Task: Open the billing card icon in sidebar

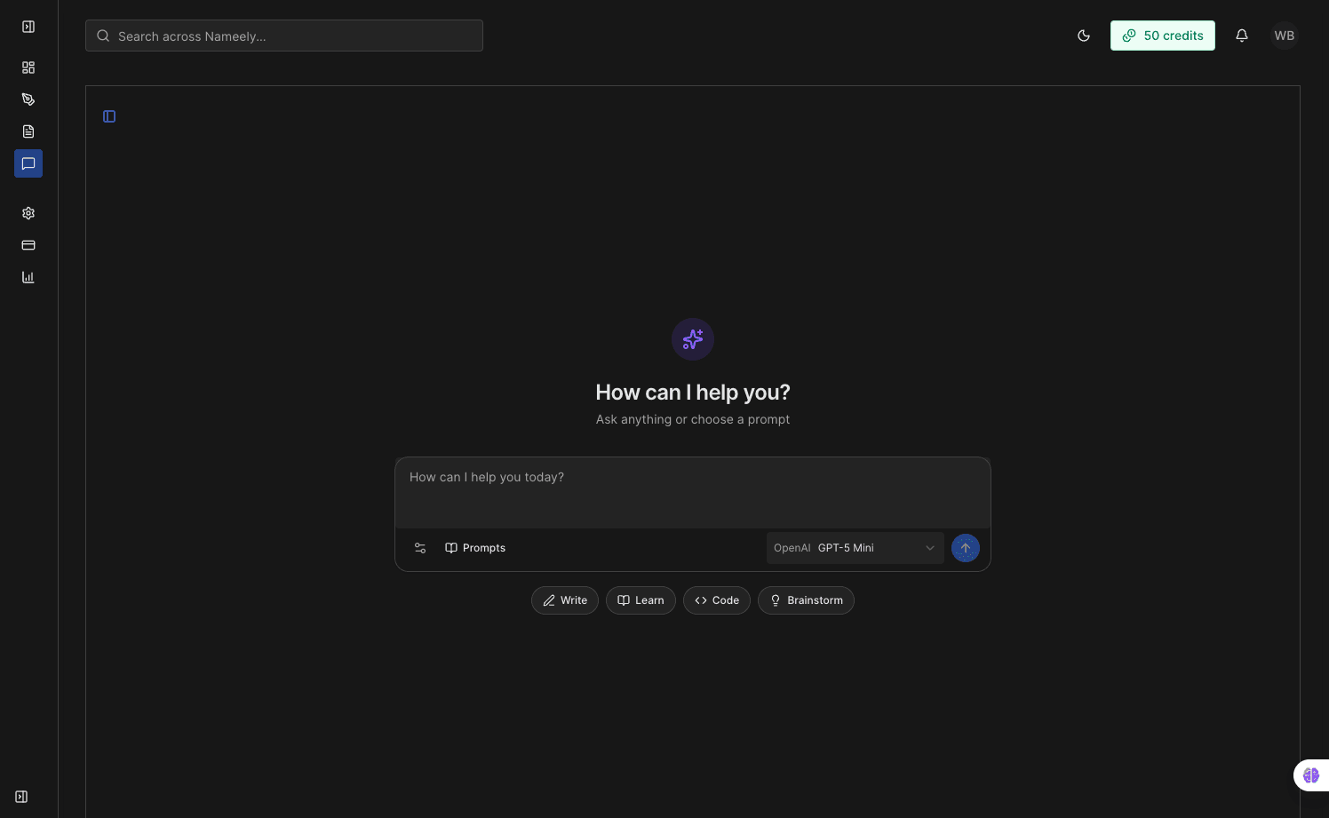Action: (x=28, y=245)
